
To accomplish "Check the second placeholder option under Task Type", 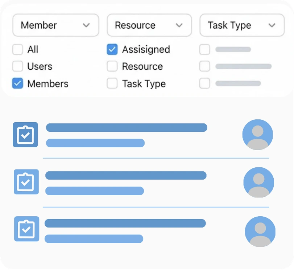I will coord(205,66).
